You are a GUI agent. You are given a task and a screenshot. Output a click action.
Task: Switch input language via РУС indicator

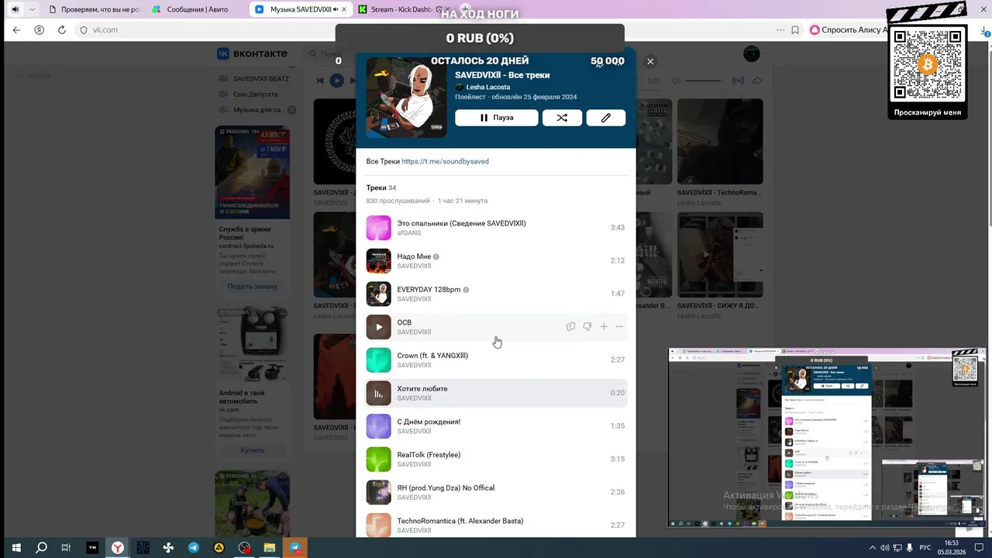click(925, 548)
